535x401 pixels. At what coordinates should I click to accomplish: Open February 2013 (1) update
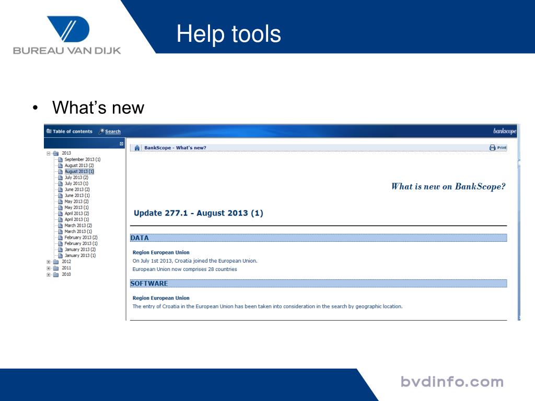point(81,243)
